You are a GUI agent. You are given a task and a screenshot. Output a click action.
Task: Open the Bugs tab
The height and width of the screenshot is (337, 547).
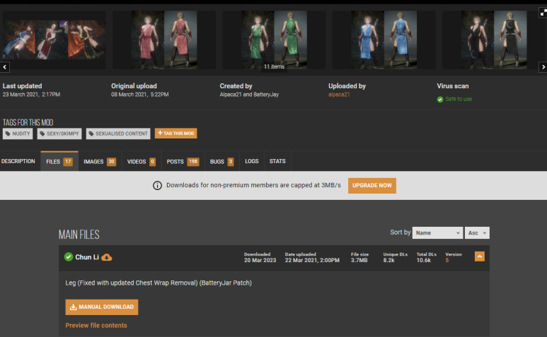[222, 161]
